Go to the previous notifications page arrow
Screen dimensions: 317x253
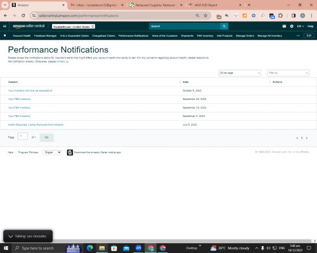point(297,138)
